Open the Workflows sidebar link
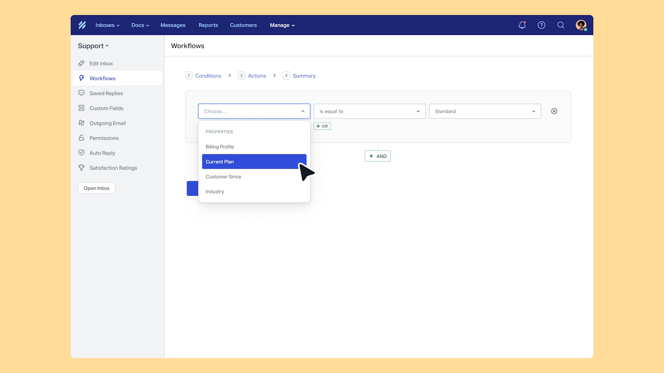 [x=117, y=78]
